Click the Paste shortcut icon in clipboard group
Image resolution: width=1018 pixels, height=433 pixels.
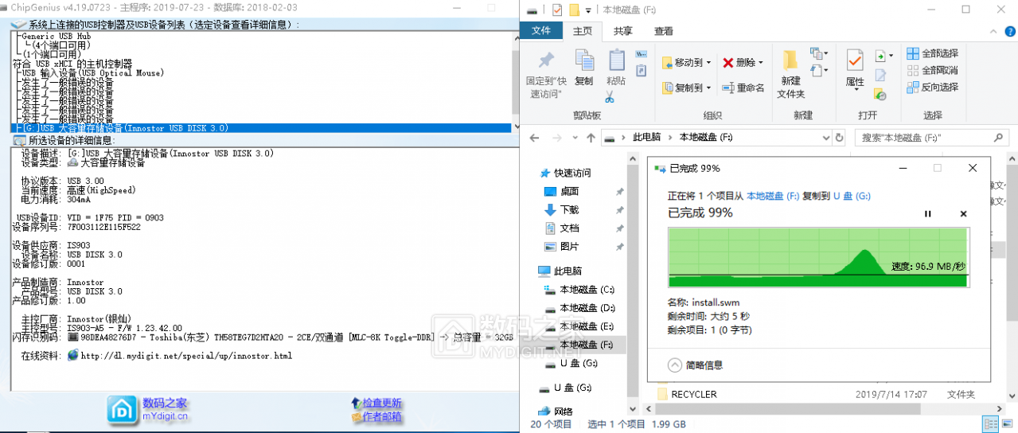[642, 70]
